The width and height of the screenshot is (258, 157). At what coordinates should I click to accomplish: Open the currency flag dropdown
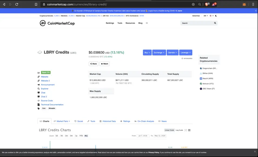[211, 16]
